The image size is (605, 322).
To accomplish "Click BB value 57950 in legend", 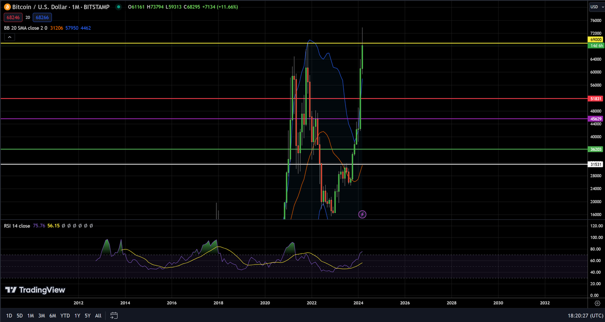I will coord(72,28).
